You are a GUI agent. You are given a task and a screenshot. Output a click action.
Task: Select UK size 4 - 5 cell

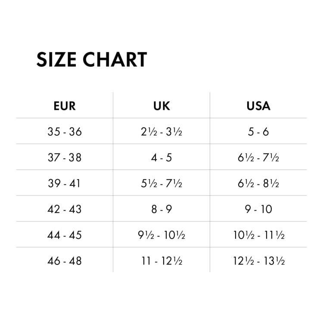[x=161, y=158]
